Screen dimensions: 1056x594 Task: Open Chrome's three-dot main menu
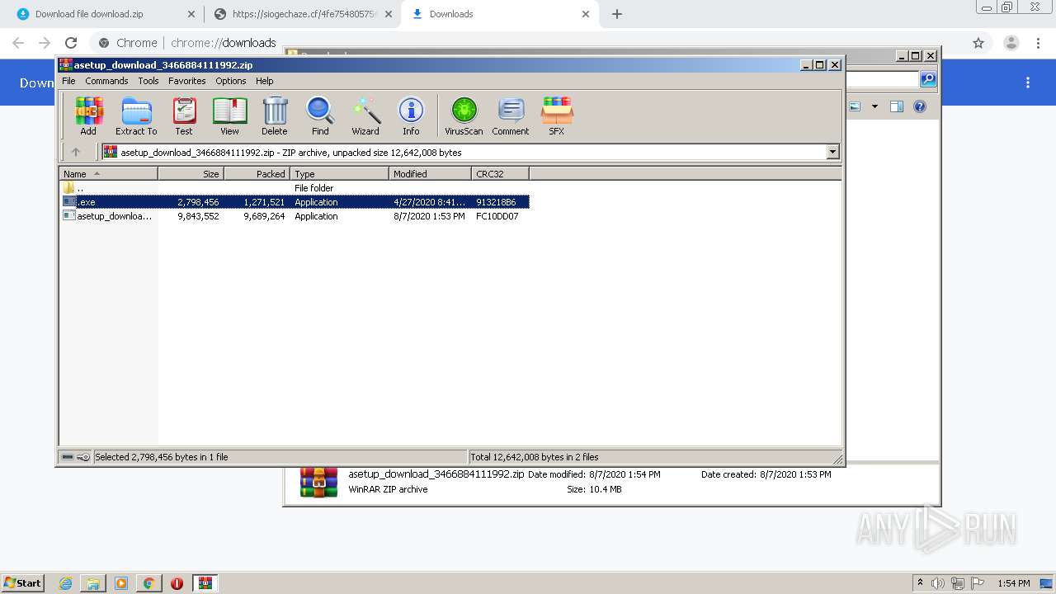tap(1038, 43)
